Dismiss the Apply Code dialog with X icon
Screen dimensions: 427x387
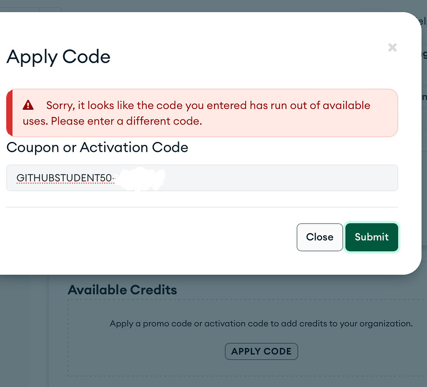pyautogui.click(x=392, y=48)
